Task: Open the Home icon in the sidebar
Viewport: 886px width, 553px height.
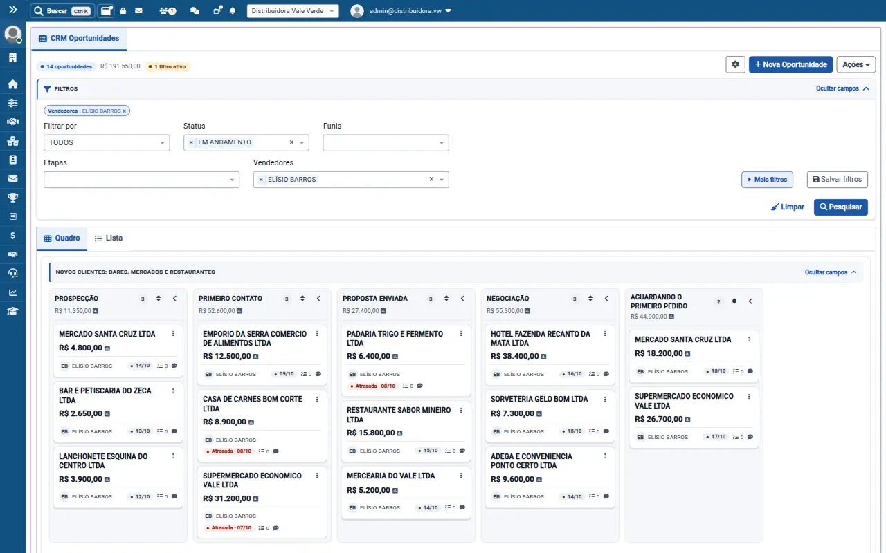Action: (12, 84)
